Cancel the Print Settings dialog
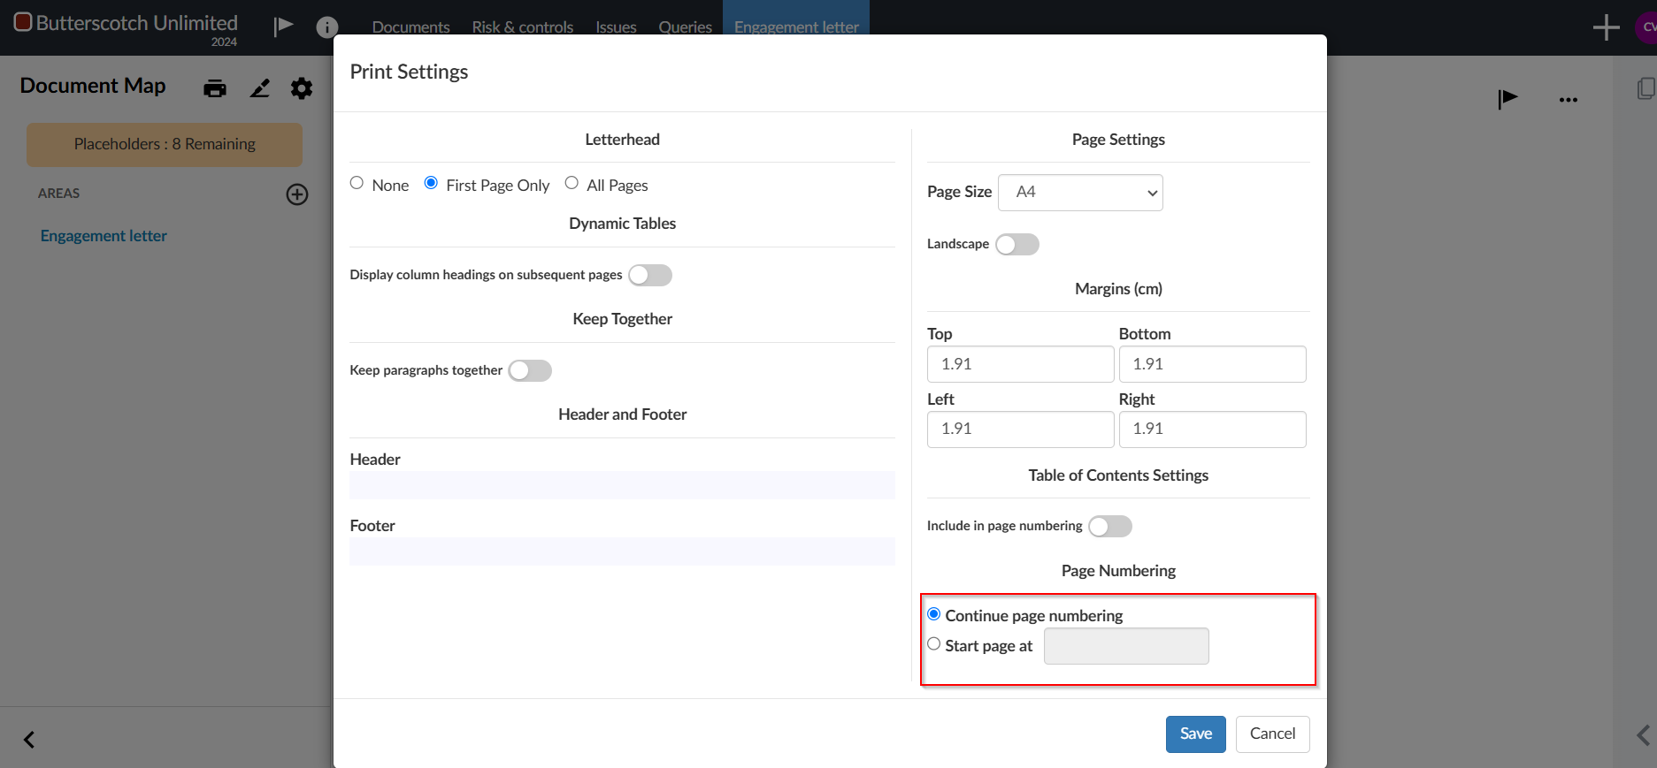 click(x=1272, y=734)
